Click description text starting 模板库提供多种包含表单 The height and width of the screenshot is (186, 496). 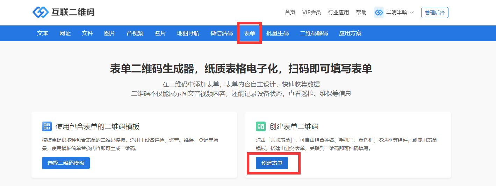[130, 144]
